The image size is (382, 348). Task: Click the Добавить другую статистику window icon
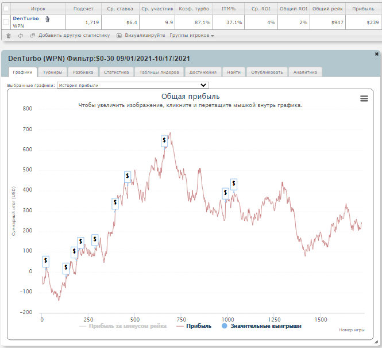[x=32, y=35]
